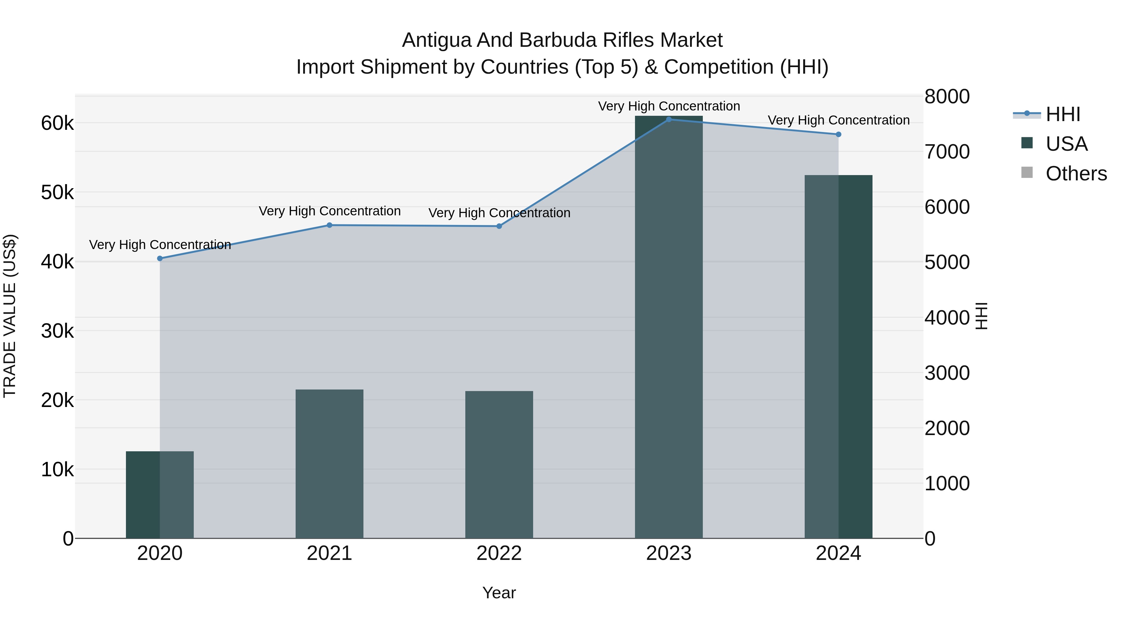Click the 2024 Very High Concentration label
Screen dimensions: 1125x632
(x=839, y=120)
